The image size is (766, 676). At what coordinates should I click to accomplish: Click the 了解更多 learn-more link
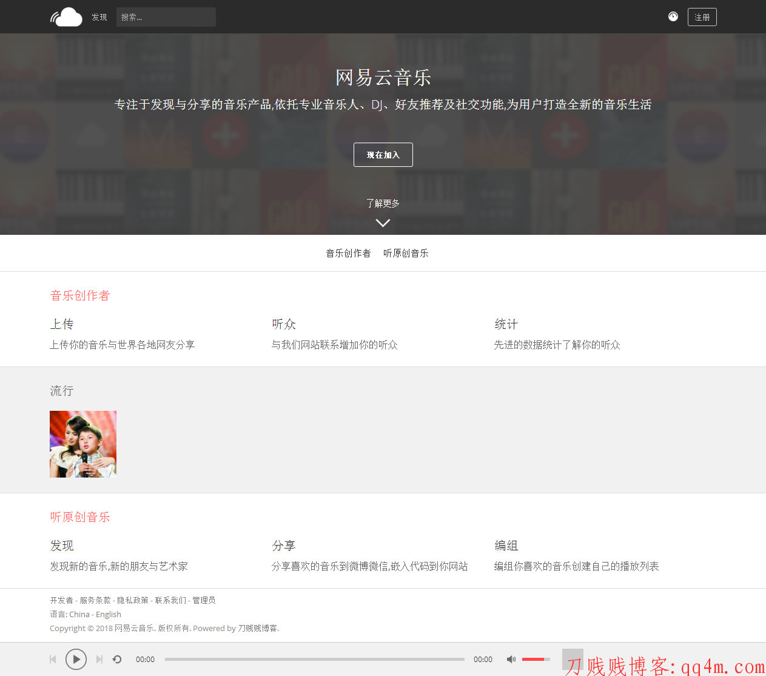click(x=383, y=203)
